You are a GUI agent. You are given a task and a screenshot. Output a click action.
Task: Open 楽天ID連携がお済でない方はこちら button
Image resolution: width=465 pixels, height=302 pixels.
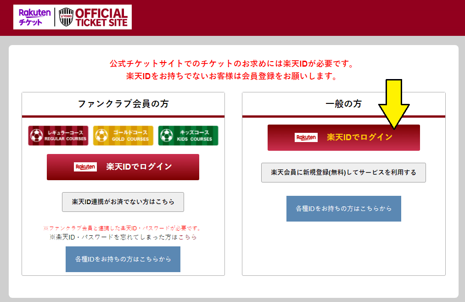click(x=123, y=202)
